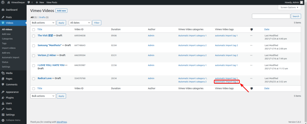Click video ID 646393987

point(80,65)
